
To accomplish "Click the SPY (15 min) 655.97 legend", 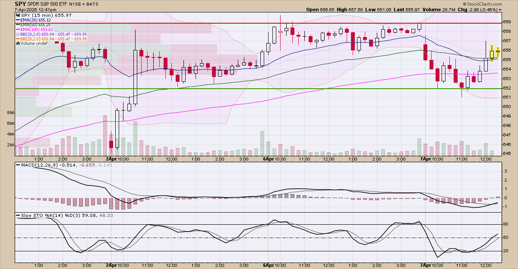I will 46,15.
